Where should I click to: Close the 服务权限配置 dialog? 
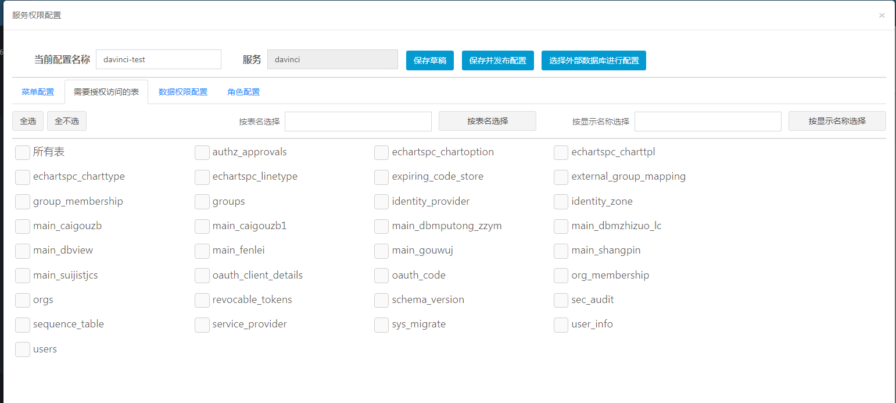881,16
